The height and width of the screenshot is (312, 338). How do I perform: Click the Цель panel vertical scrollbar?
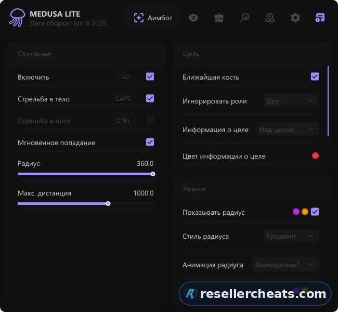tap(328, 101)
